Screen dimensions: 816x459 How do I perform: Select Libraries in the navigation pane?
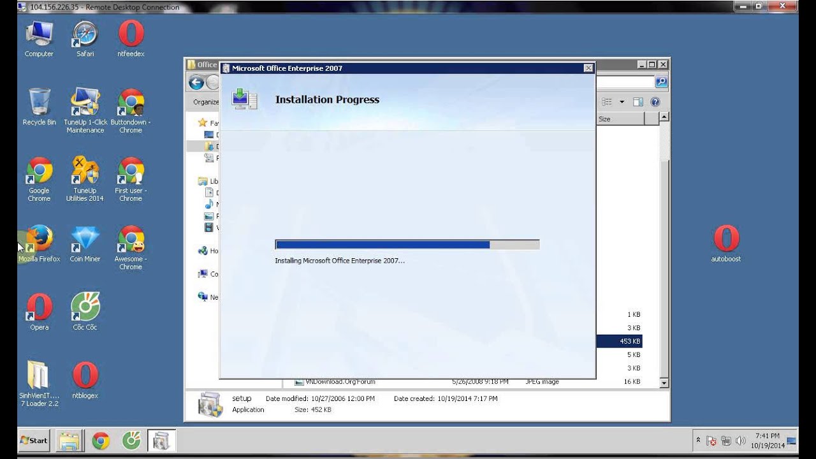click(x=208, y=181)
